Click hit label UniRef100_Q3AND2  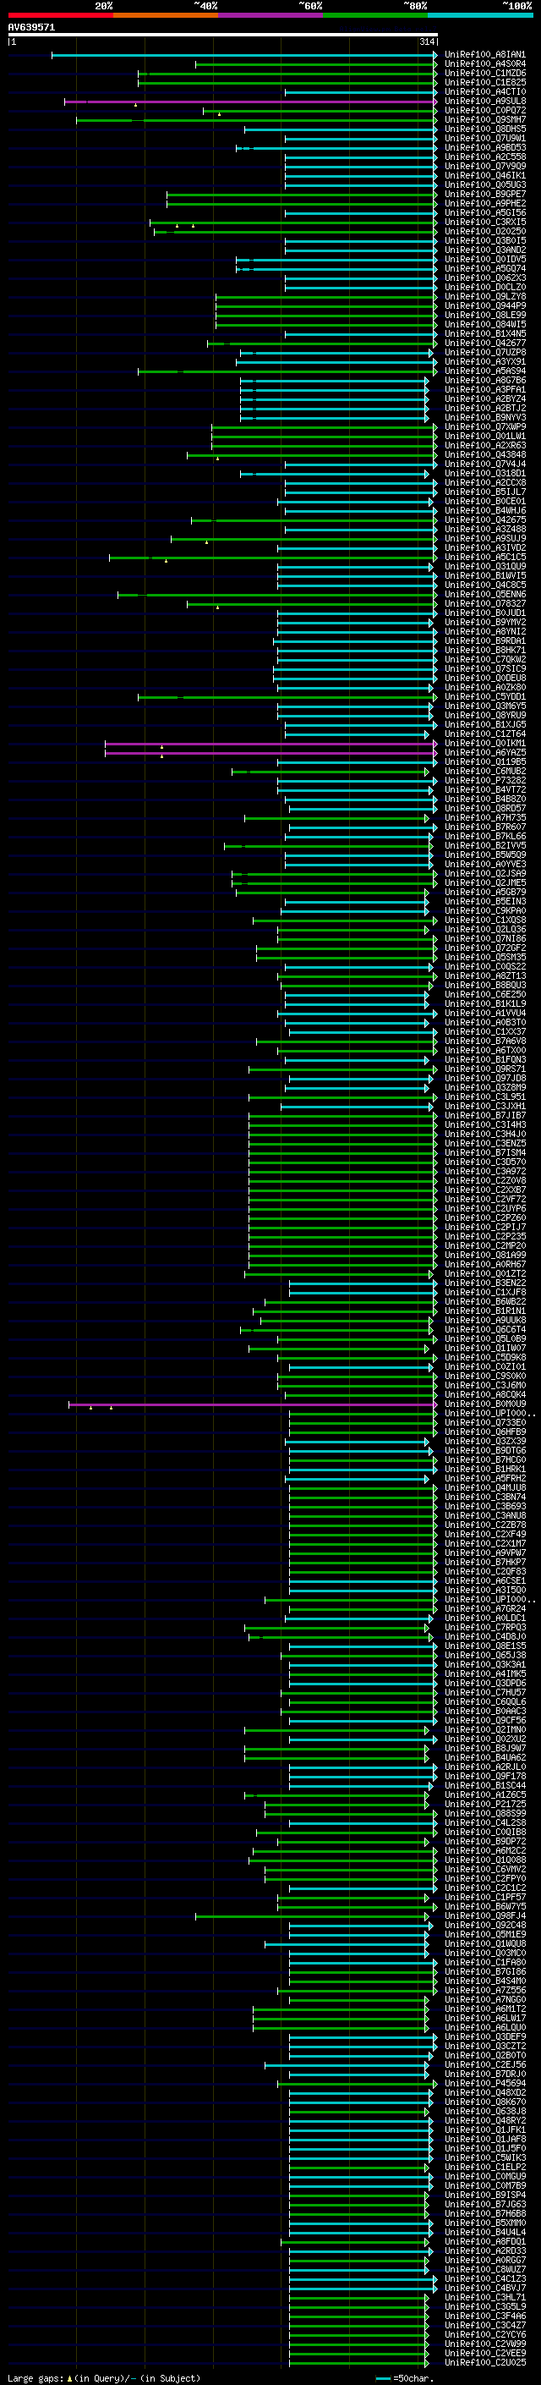click(484, 250)
